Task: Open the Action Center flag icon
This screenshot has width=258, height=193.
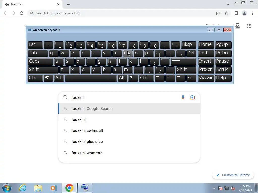Action: [x=220, y=188]
